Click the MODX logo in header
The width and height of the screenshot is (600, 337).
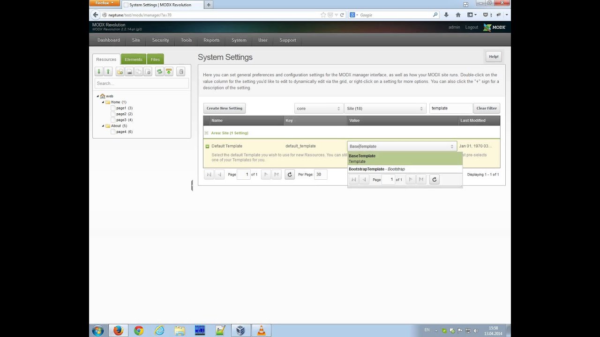point(495,27)
